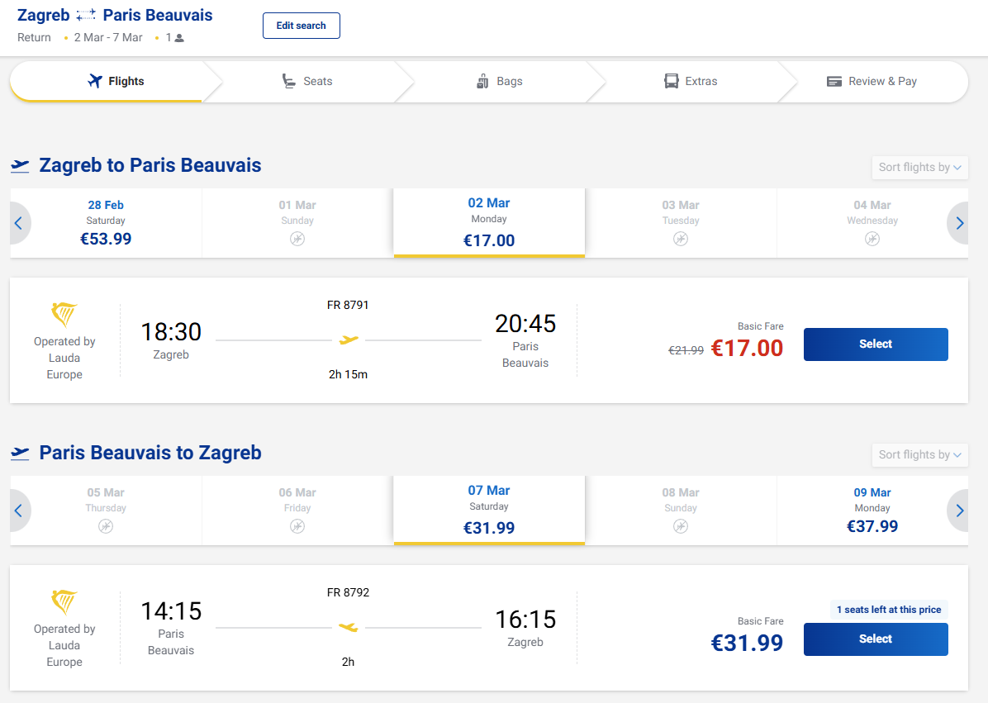This screenshot has width=988, height=703.
Task: Show earlier return dates with left arrow
Action: click(19, 511)
